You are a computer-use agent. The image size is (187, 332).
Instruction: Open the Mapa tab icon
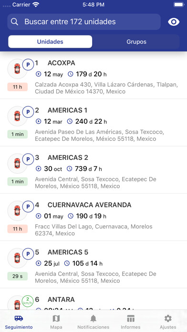(x=56, y=318)
